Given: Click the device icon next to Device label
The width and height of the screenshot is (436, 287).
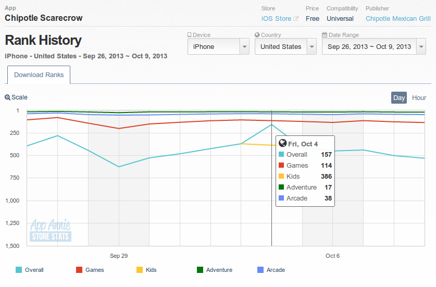Looking at the screenshot, I should (x=190, y=35).
